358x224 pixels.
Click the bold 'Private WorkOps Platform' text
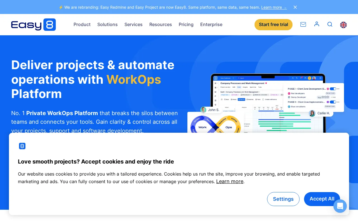click(62, 113)
